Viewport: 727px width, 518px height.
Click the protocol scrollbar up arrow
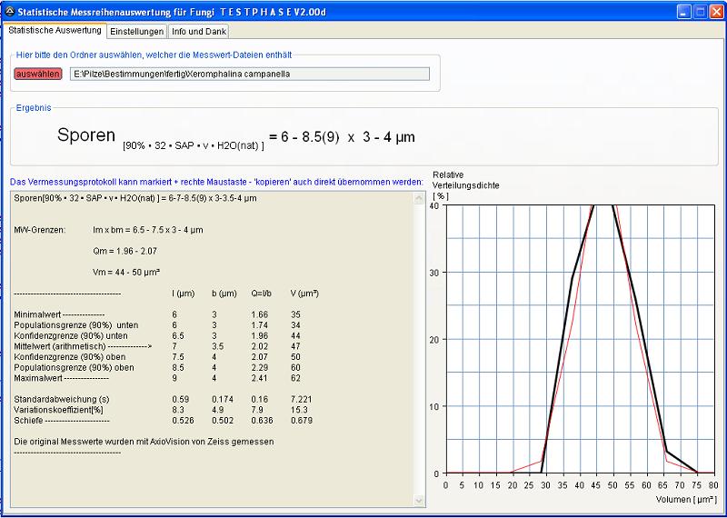(x=419, y=197)
